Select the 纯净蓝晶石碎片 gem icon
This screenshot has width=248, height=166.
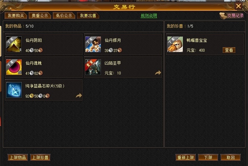(14, 90)
